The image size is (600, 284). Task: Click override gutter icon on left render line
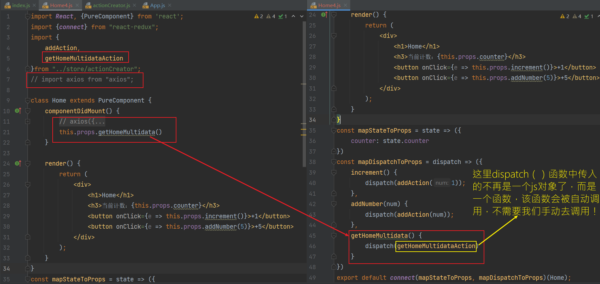coord(18,163)
